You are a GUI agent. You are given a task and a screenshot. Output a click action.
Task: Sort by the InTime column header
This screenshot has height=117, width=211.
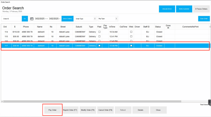pos(112,27)
